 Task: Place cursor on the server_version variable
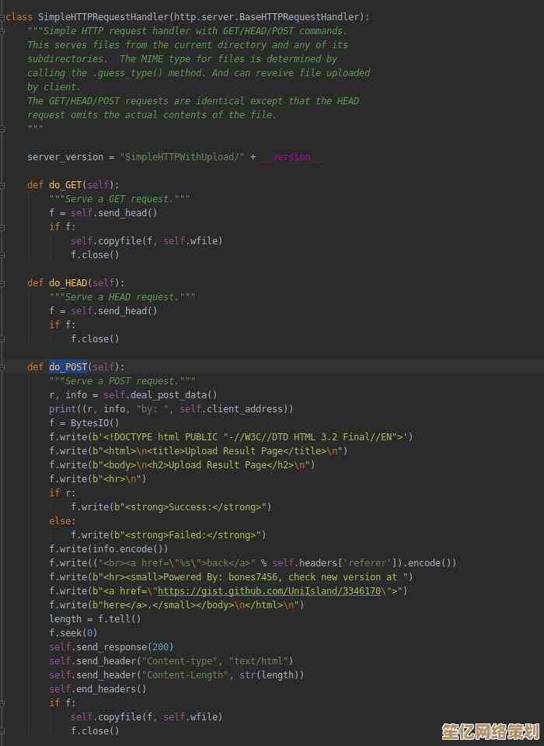(65, 157)
